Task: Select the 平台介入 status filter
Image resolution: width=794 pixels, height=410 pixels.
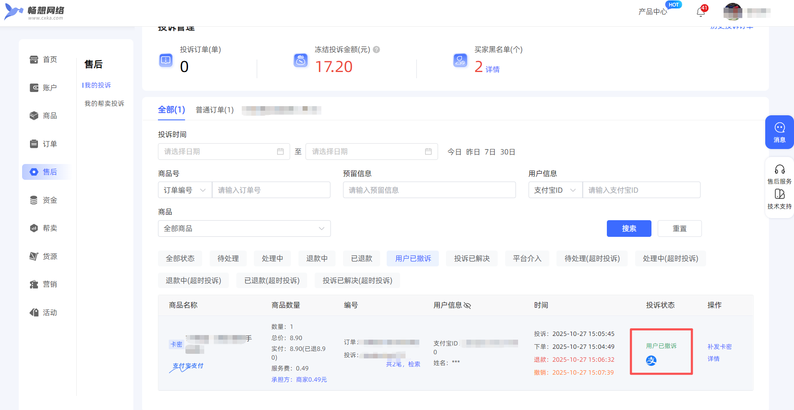Action: pos(527,258)
